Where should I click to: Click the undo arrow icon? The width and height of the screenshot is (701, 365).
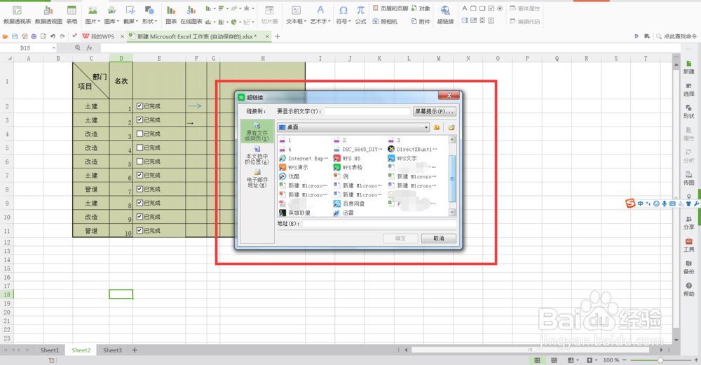point(53,36)
